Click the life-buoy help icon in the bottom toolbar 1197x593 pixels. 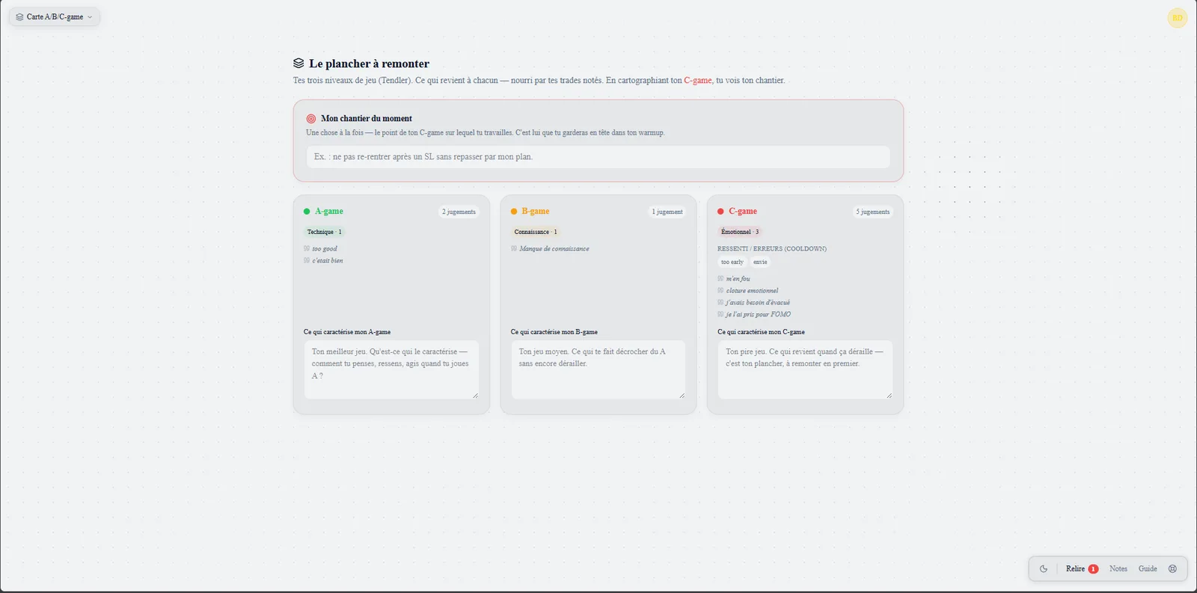tap(1172, 569)
